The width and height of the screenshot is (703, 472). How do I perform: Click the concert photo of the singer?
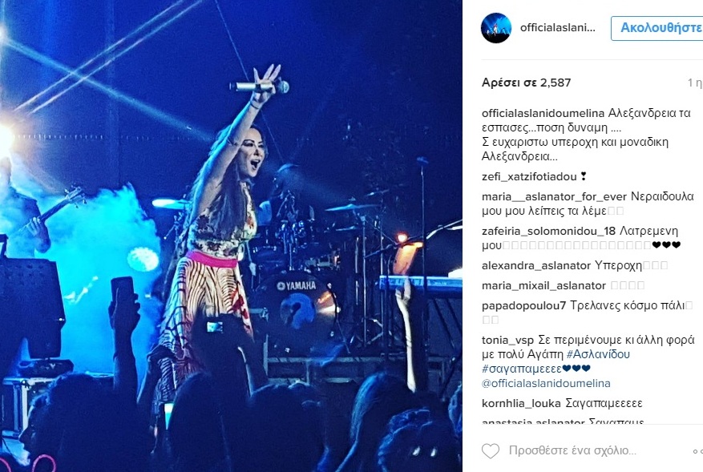(x=231, y=236)
